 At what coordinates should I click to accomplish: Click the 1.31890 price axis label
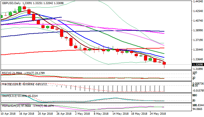(x=198, y=69)
